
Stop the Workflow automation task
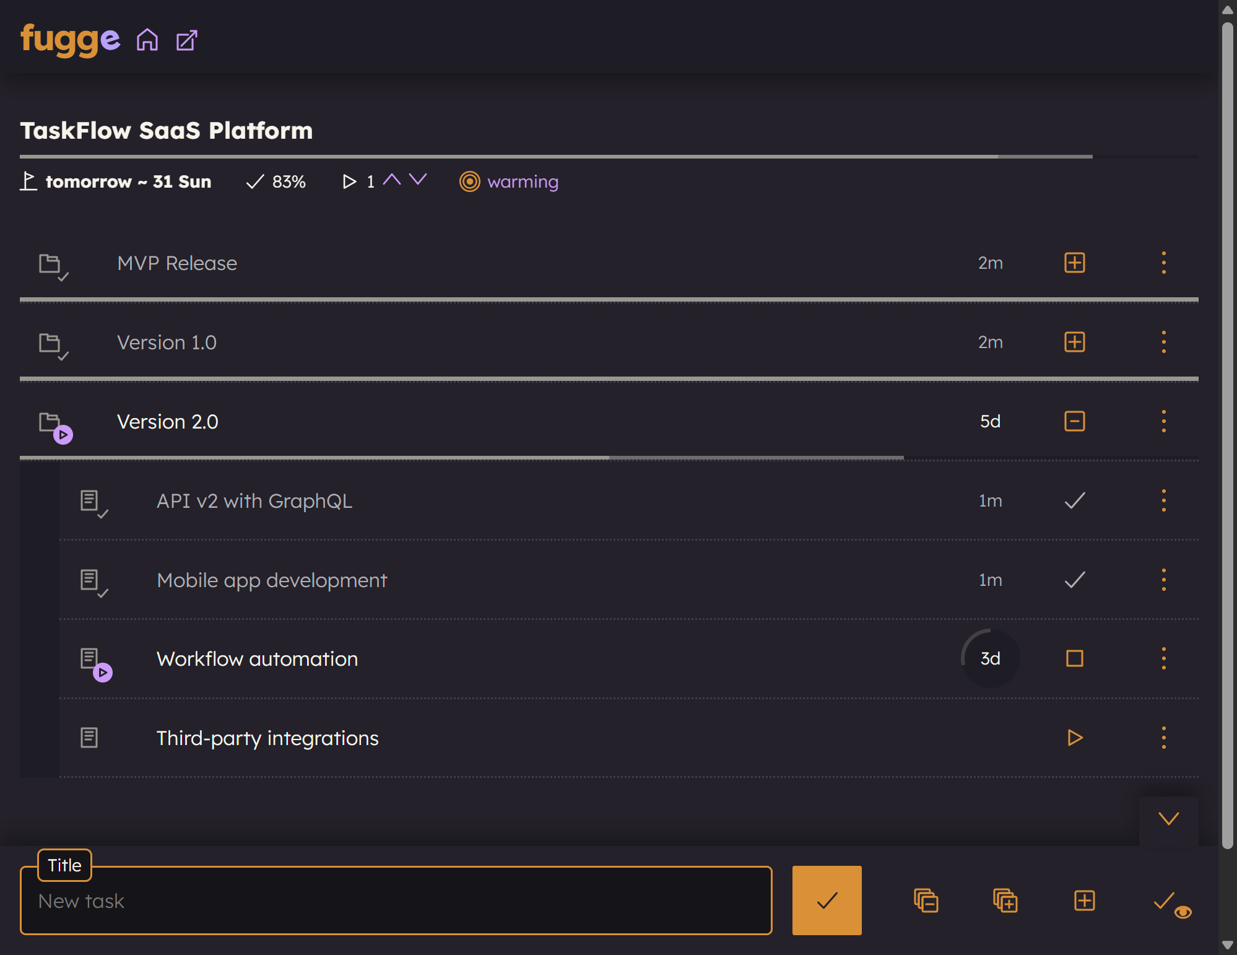point(1075,658)
